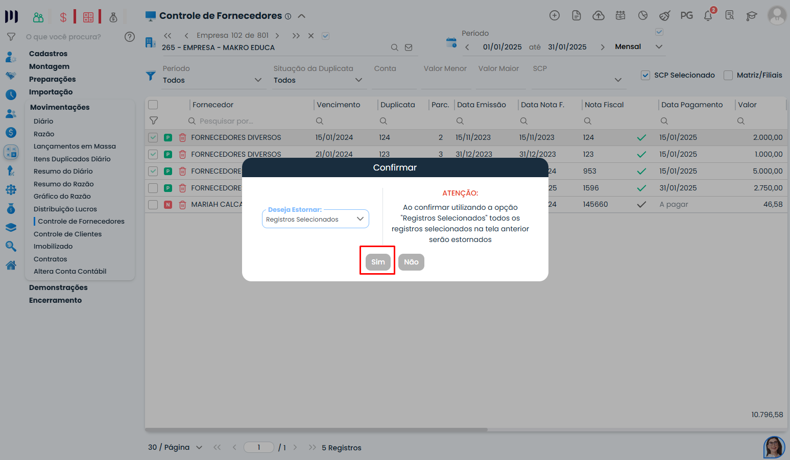Click the calendar icon beside Período
790x460 pixels.
[x=451, y=43]
